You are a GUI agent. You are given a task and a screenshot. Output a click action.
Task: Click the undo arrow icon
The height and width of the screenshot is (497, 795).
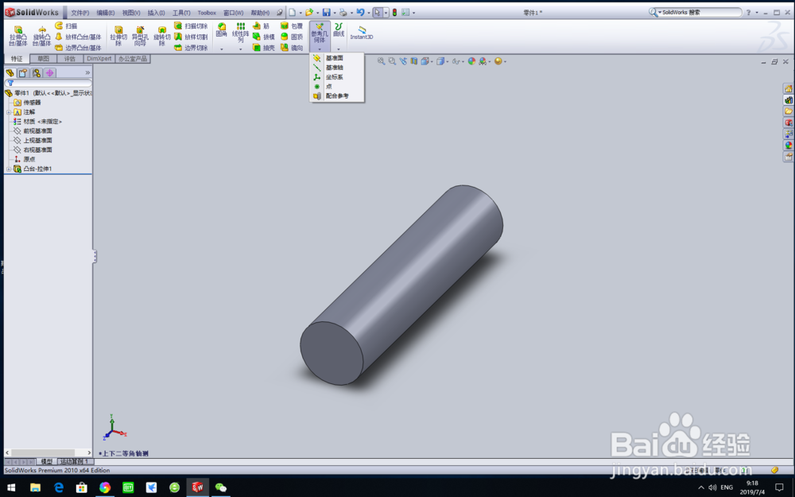pyautogui.click(x=360, y=12)
